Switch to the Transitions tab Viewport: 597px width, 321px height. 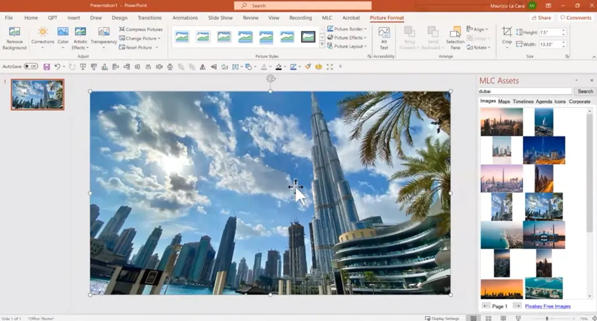(150, 18)
